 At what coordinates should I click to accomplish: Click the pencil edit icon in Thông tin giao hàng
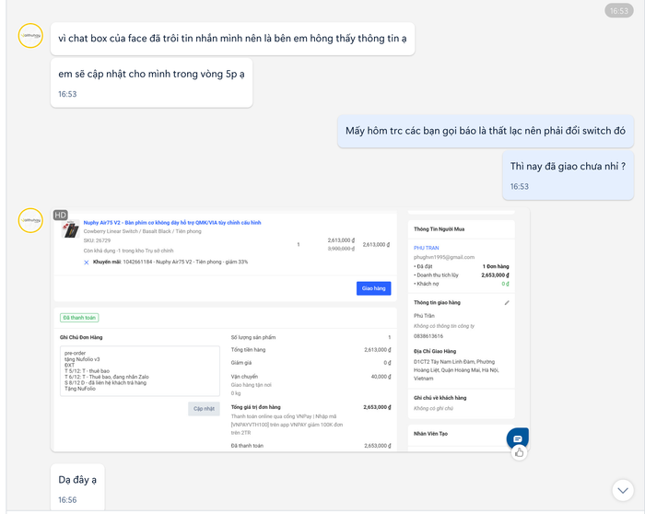click(x=507, y=303)
